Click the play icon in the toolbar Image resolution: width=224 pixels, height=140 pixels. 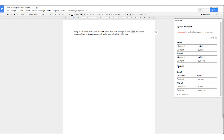(127, 15)
